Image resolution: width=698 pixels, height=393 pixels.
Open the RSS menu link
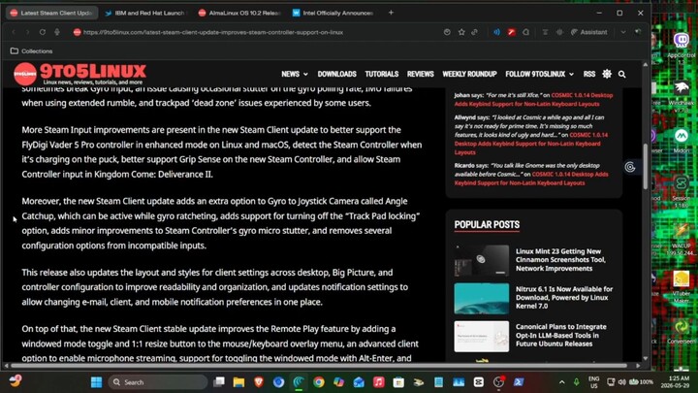point(589,74)
